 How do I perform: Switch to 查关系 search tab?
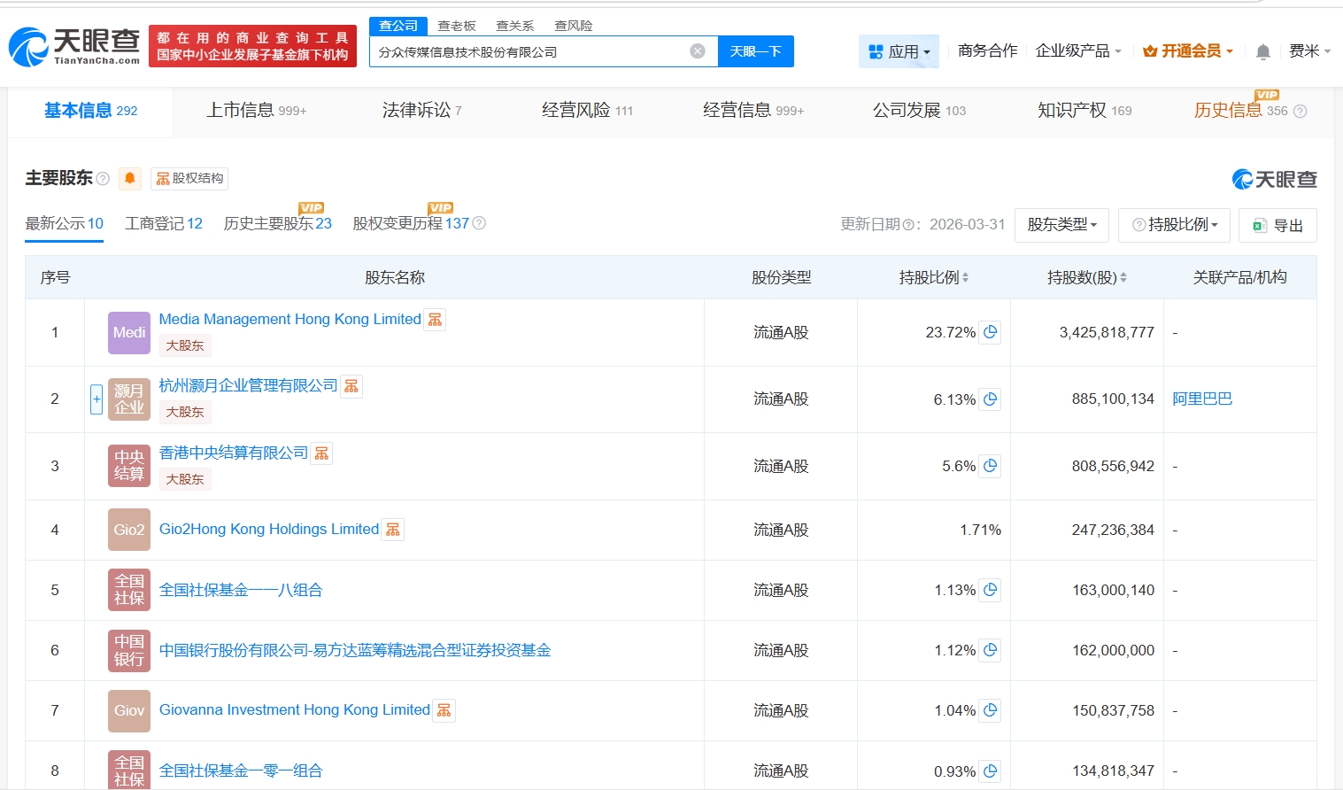tap(515, 26)
